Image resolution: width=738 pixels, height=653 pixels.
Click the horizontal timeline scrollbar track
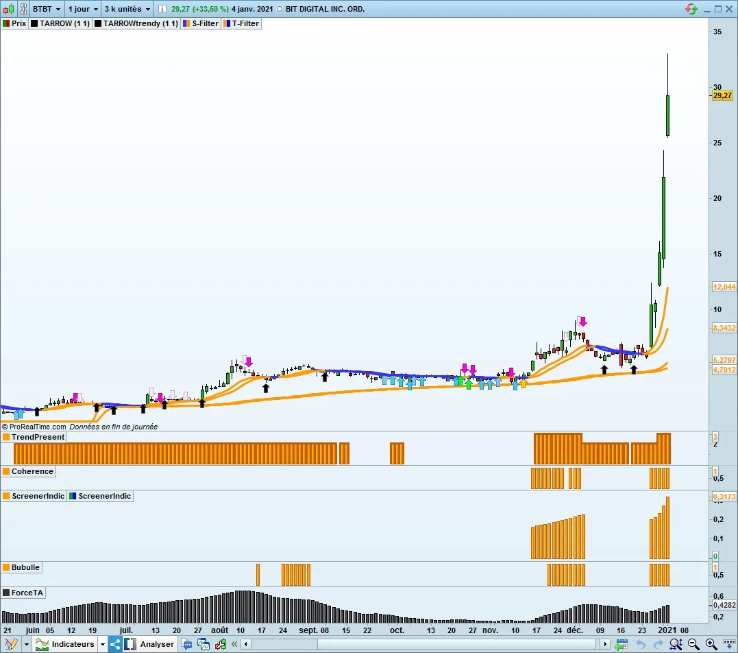tap(425, 644)
